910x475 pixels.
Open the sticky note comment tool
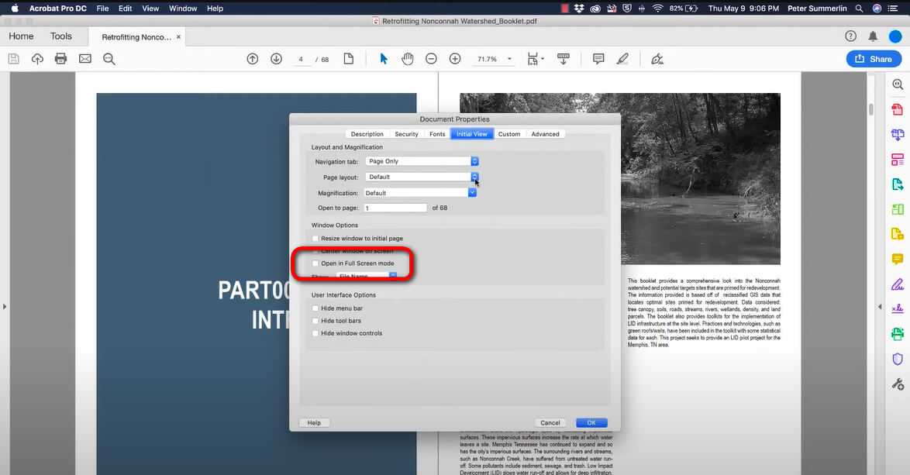point(598,58)
